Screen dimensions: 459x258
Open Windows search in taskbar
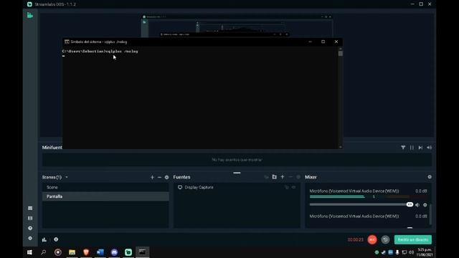(44, 252)
